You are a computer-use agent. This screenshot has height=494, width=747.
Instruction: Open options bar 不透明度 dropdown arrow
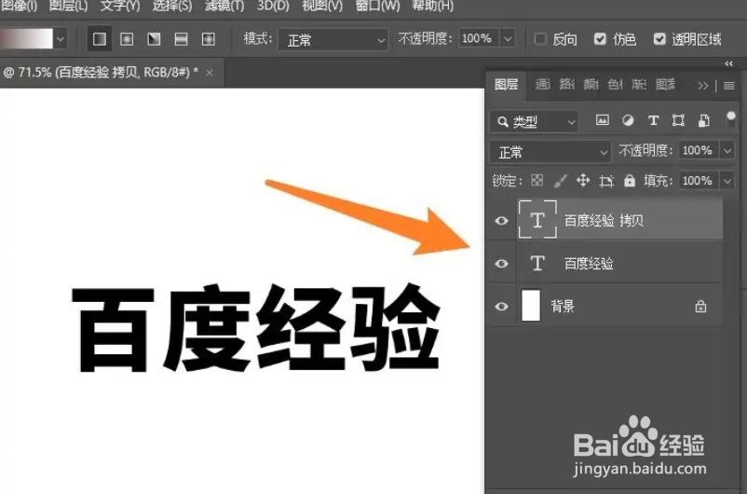tap(508, 38)
